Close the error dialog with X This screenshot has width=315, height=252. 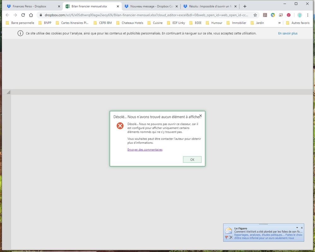point(201,116)
